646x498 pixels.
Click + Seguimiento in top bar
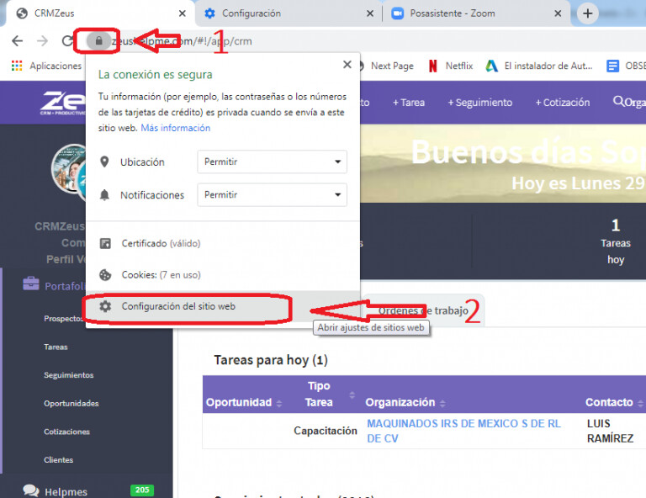click(480, 103)
